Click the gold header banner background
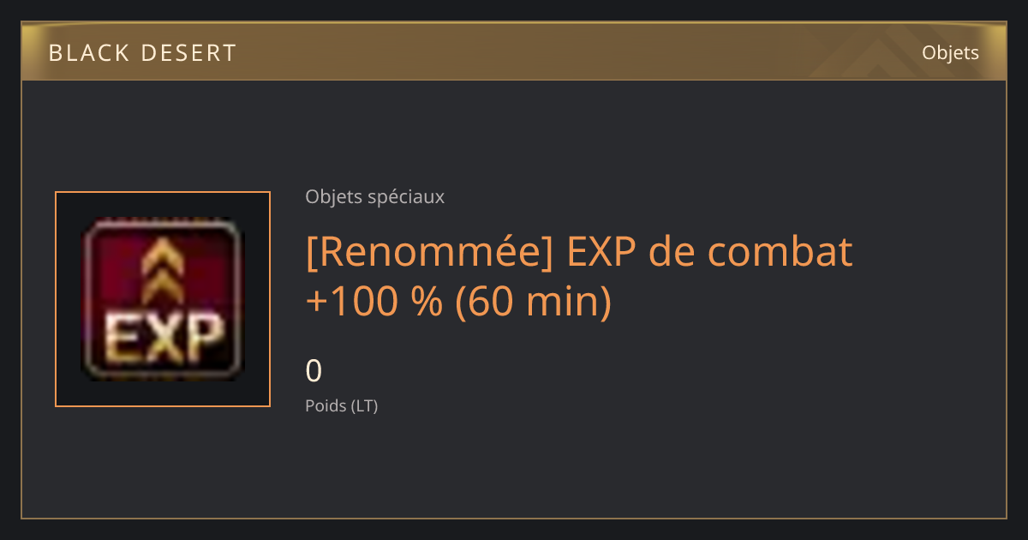 pos(514,53)
